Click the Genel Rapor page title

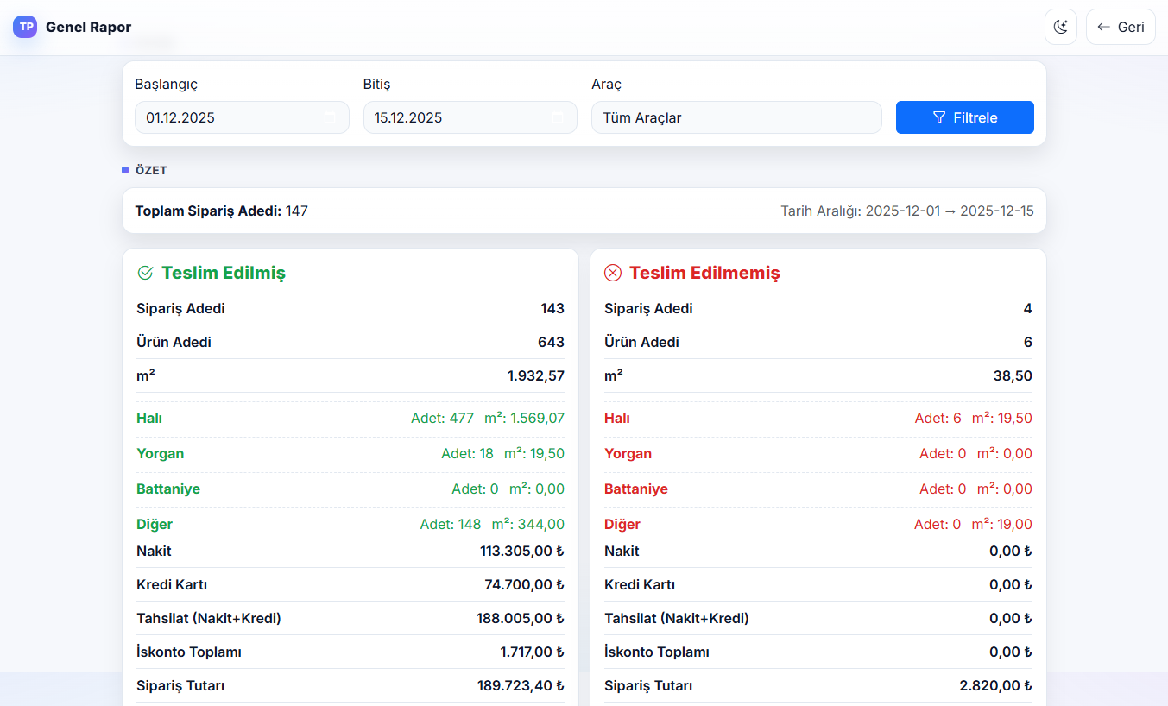(88, 27)
